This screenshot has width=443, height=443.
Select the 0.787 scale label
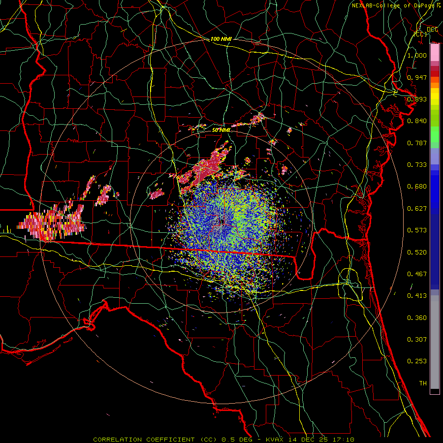click(x=417, y=143)
